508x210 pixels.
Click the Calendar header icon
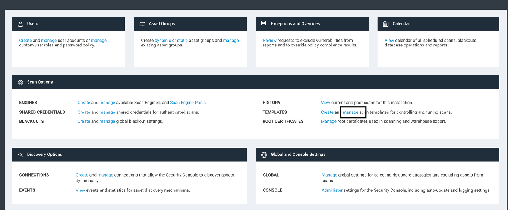(x=386, y=24)
